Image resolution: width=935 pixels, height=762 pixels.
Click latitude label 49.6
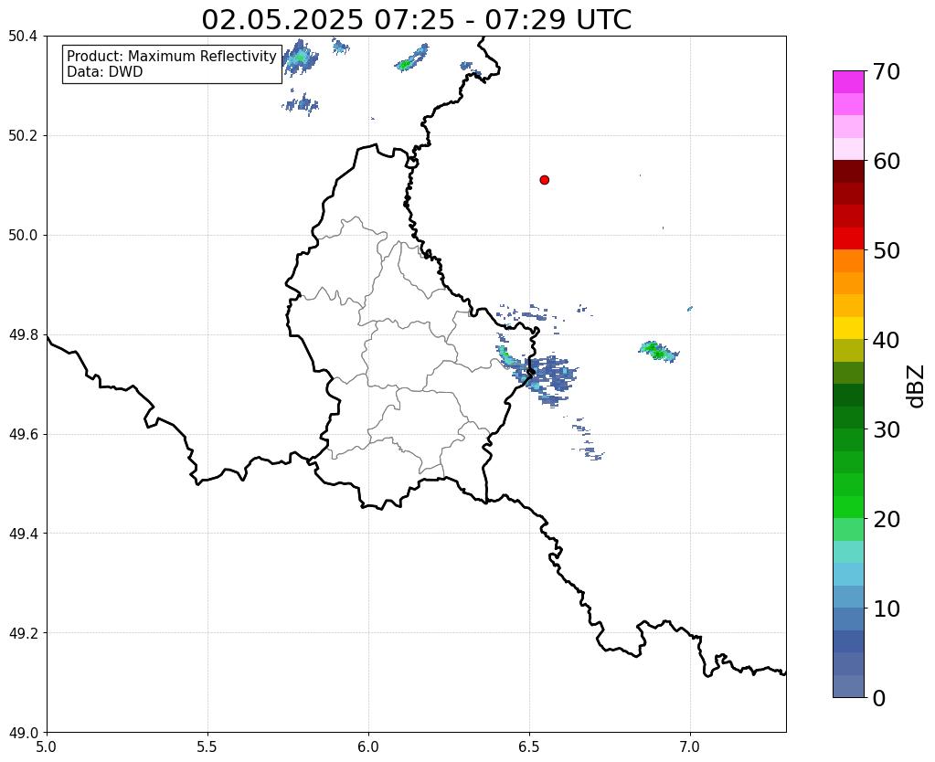(23, 434)
